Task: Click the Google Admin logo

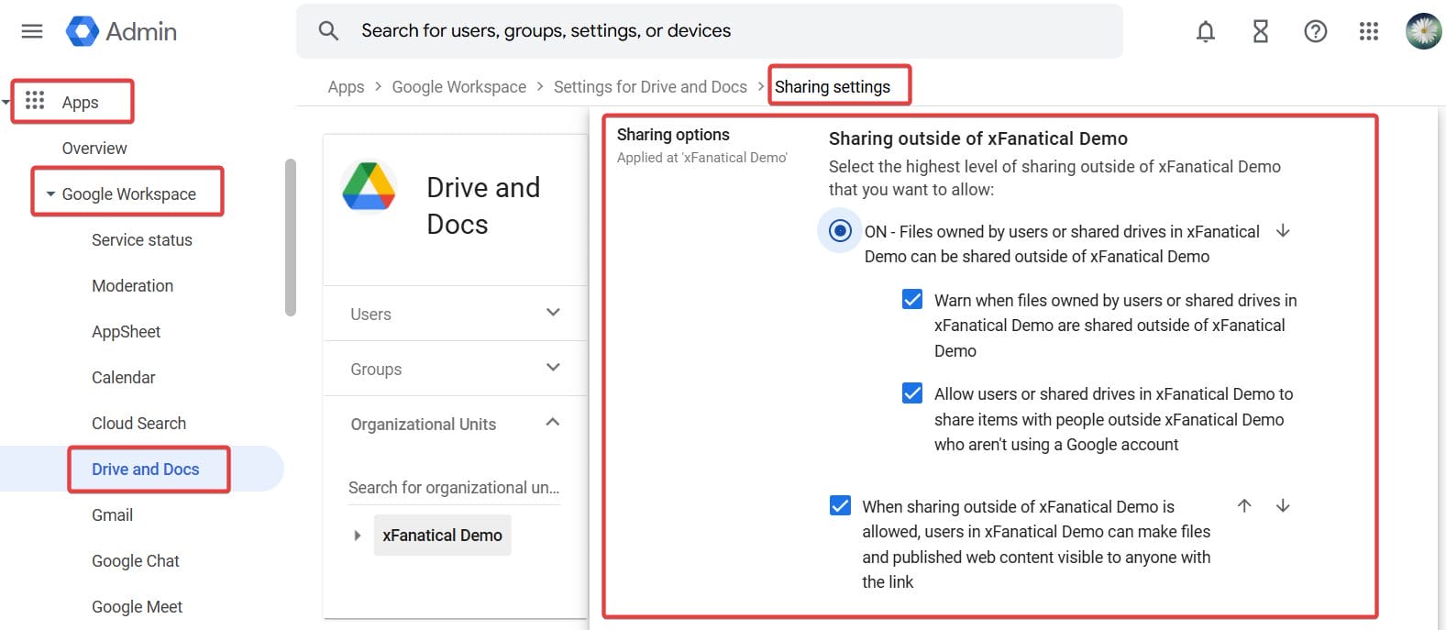Action: (x=121, y=31)
